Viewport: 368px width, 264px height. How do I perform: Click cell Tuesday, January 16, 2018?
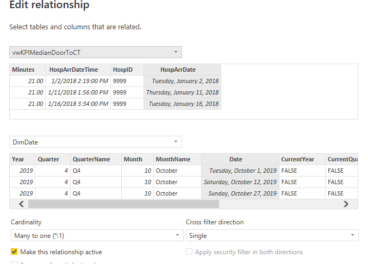(182, 104)
